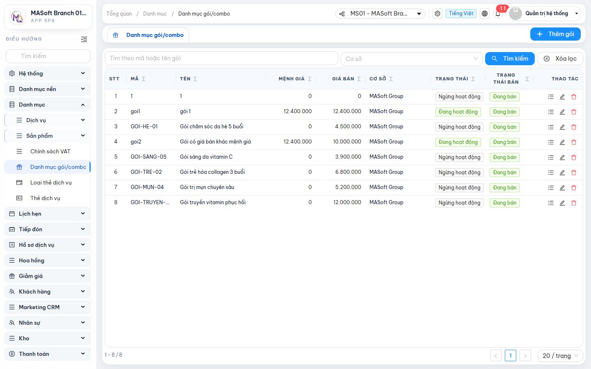Viewport: 591px width, 369px height.
Task: Click the Xóa lọc button
Action: point(560,59)
